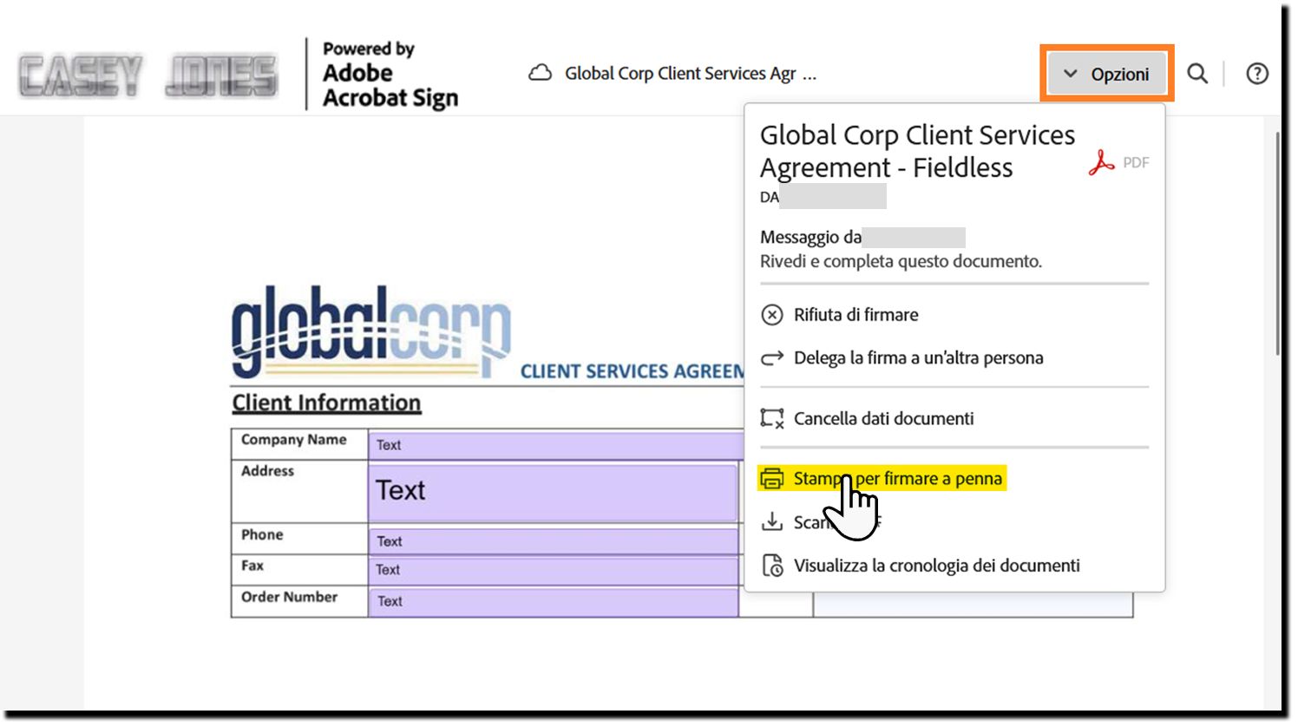The width and height of the screenshot is (1311, 727).
Task: Click the Address text field
Action: point(554,492)
